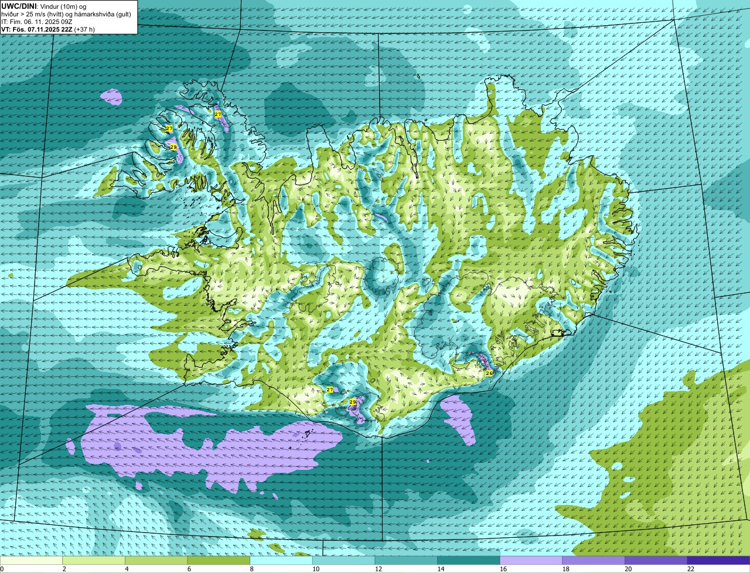Click the yellow 27 label at the northern Westfjords tip
Image resolution: width=750 pixels, height=573 pixels.
[218, 114]
